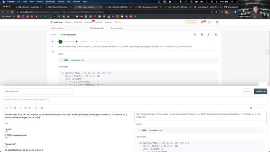Open Store in LeetCode navigation
This screenshot has height=152, width=270.
coord(119,22)
